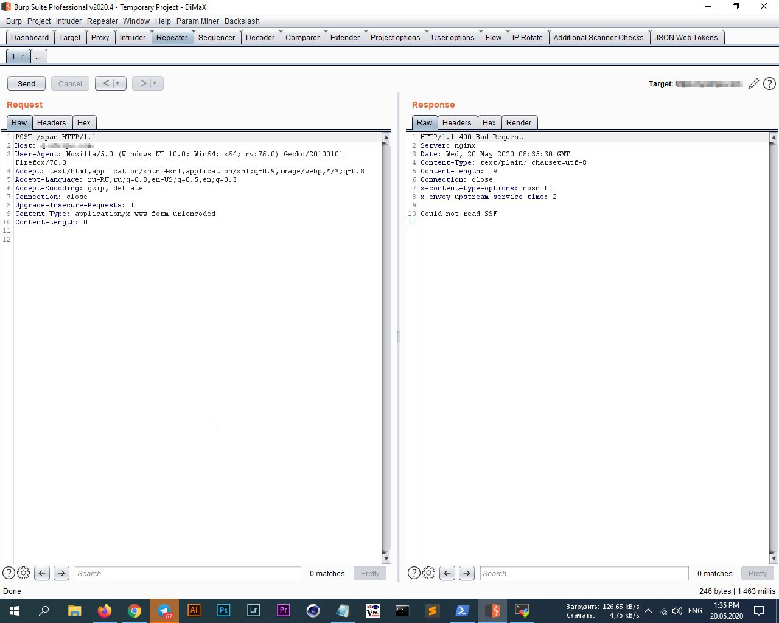Click the 'Could not read SSF' response text

point(459,214)
